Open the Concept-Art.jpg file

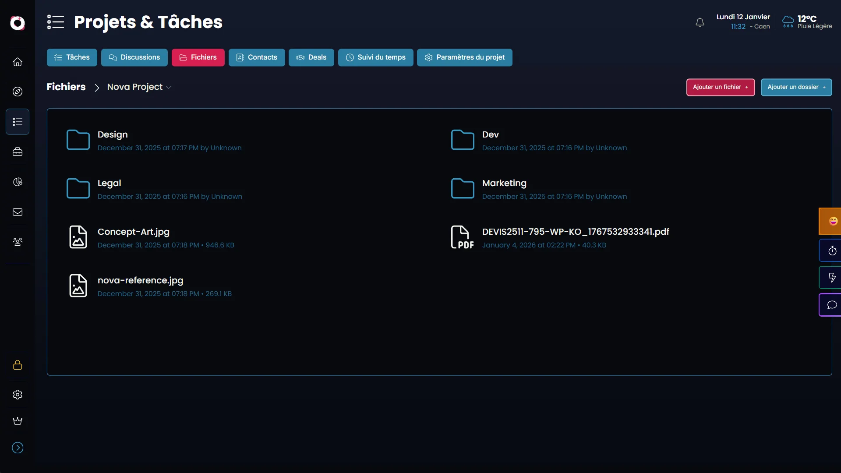(133, 232)
